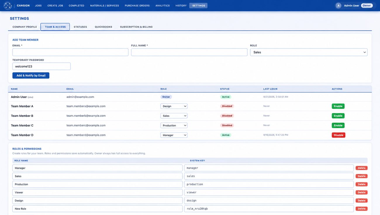
Task: Click the role_nra20tqb system key field
Action: point(269,209)
